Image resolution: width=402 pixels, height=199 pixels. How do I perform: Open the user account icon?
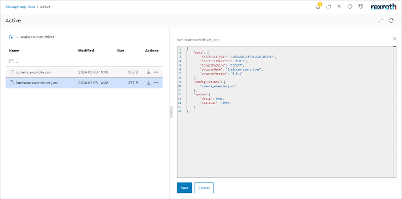point(339,7)
